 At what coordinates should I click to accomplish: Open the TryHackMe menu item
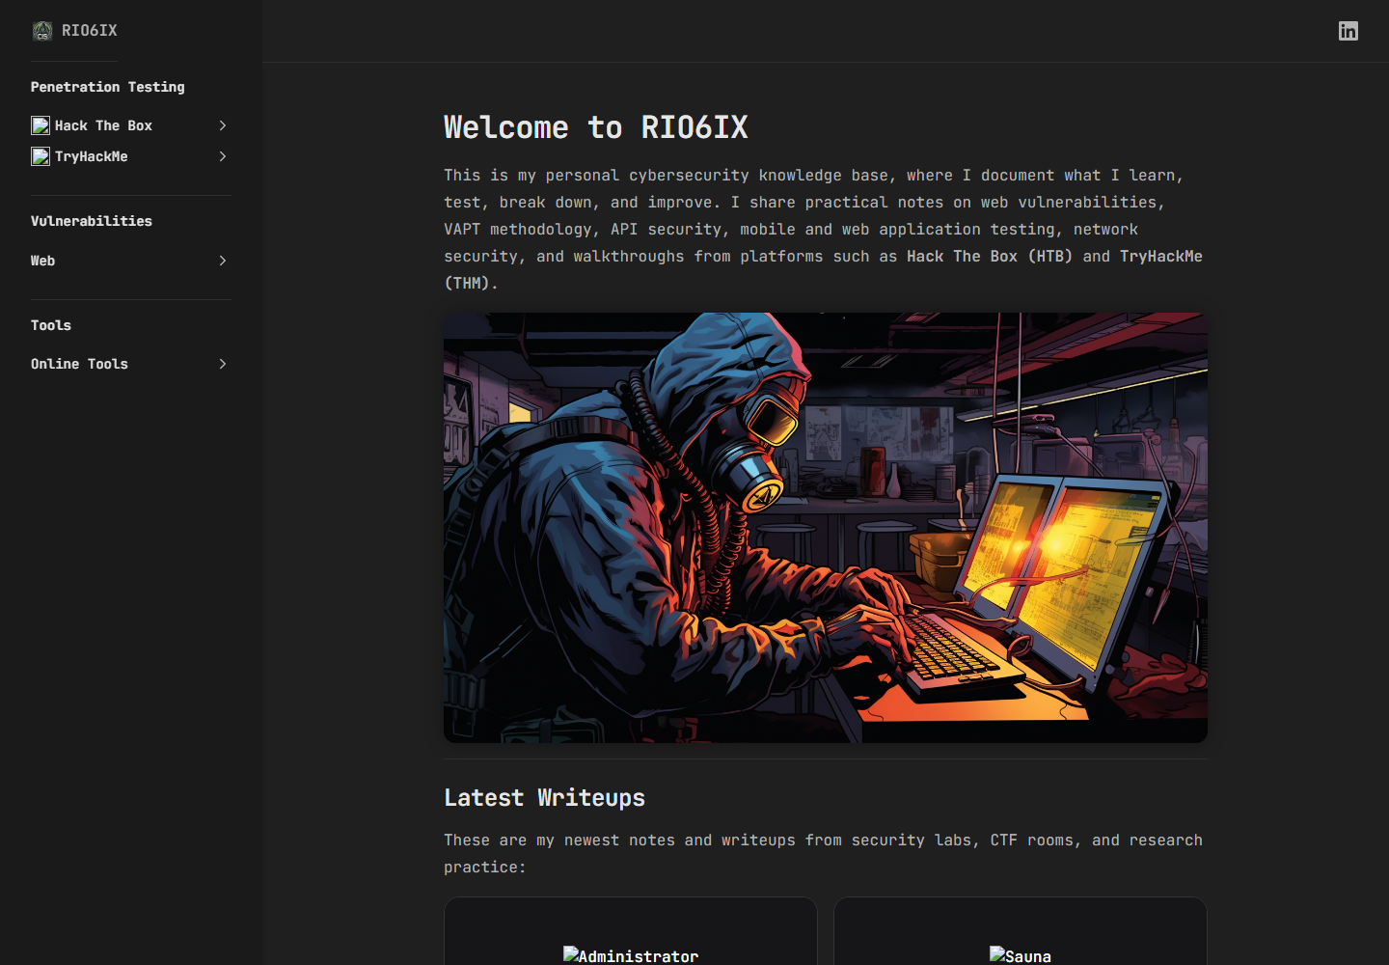[91, 156]
